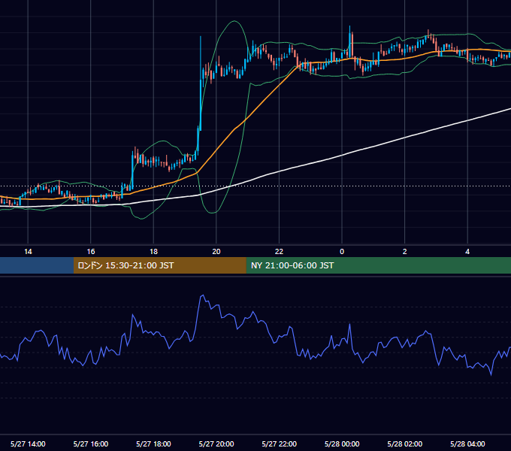
Task: Click the blue session bar before ロンドン
Action: coord(37,265)
